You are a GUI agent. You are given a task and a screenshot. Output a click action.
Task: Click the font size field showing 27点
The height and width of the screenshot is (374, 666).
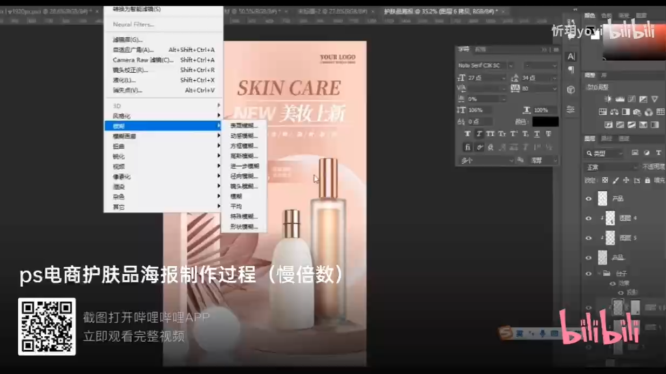click(x=478, y=78)
